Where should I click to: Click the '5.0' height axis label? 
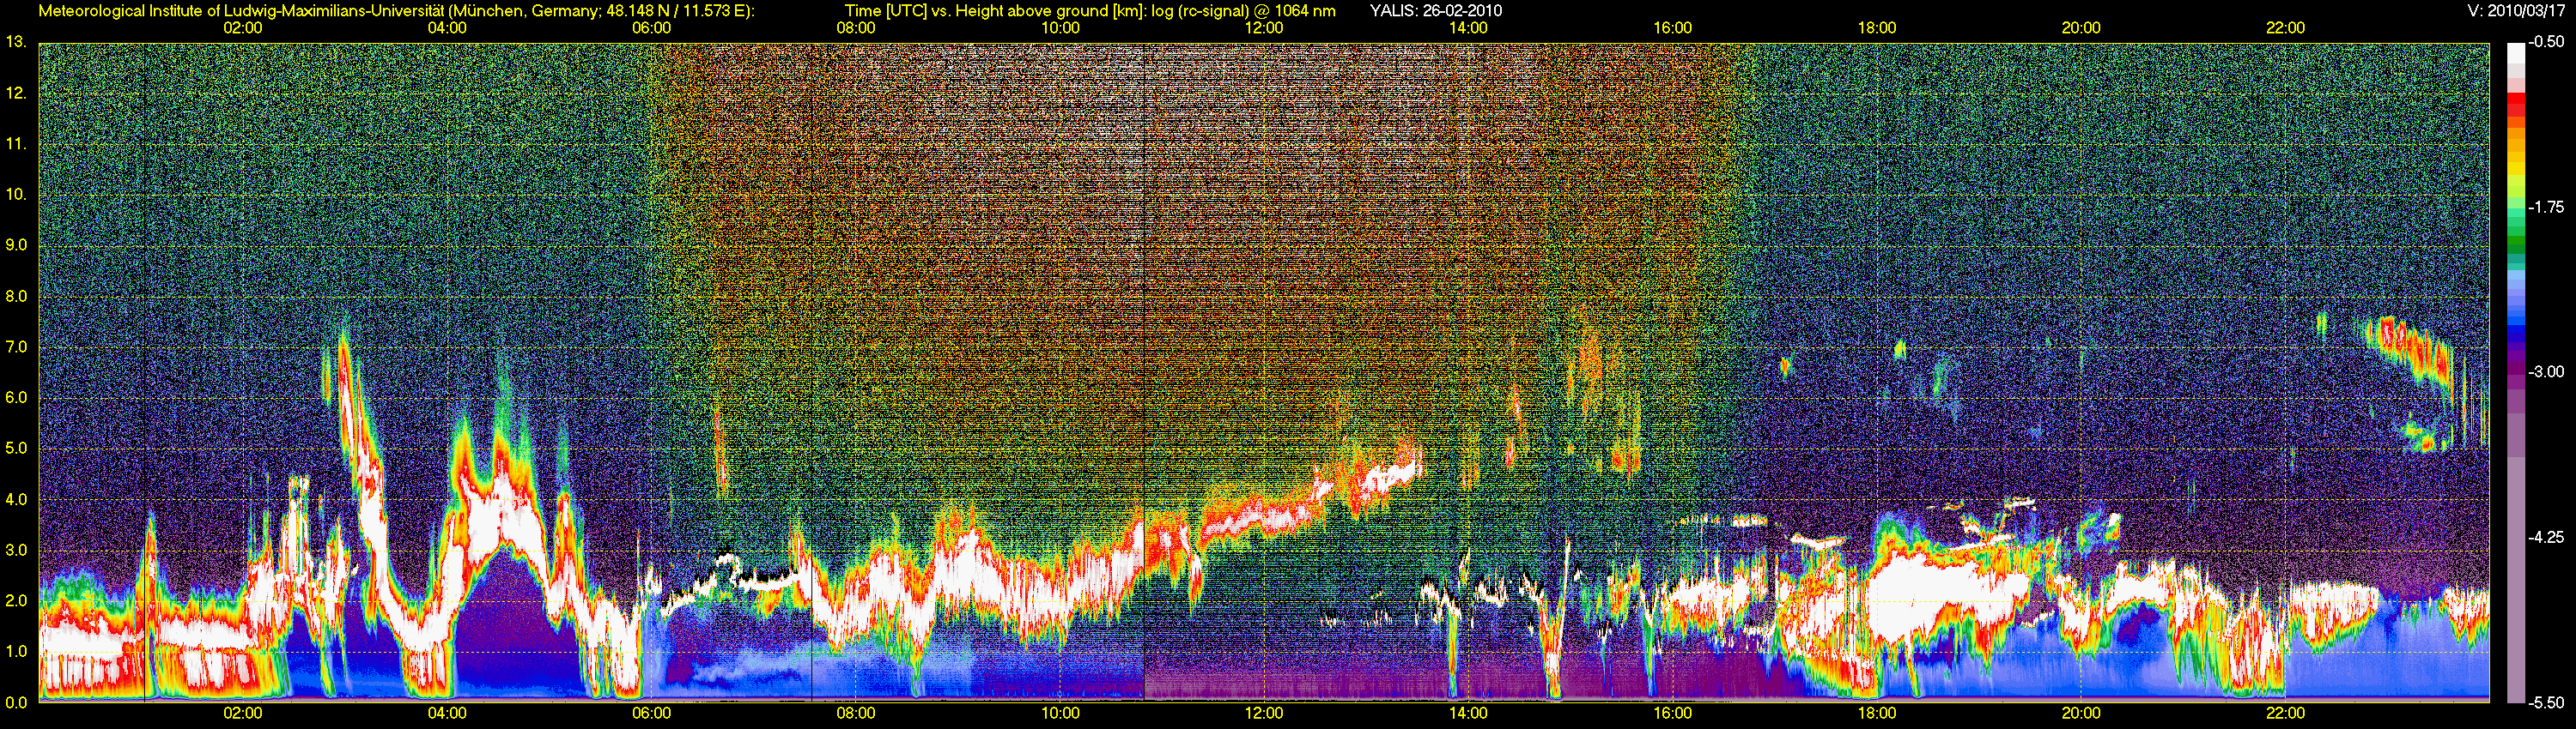coord(15,448)
